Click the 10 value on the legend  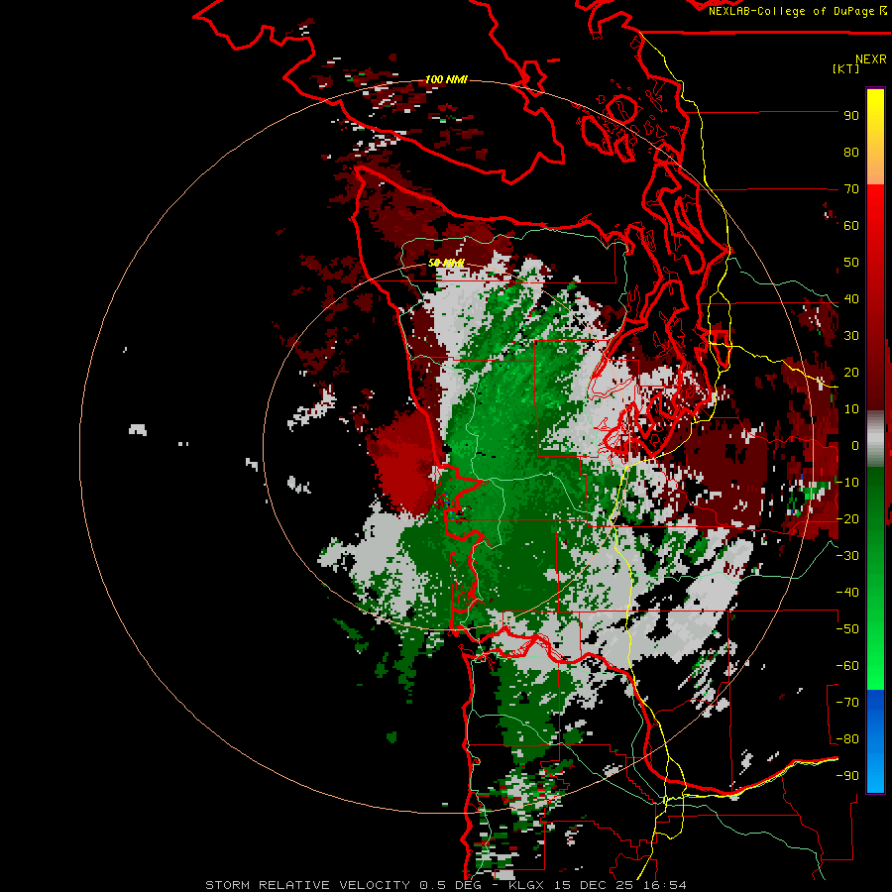[851, 409]
